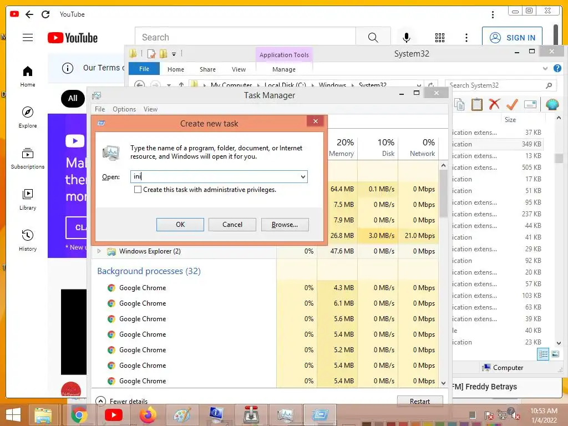This screenshot has height=426, width=568.
Task: Open the YouTube app window's three-dot menu
Action: pyautogui.click(x=493, y=14)
